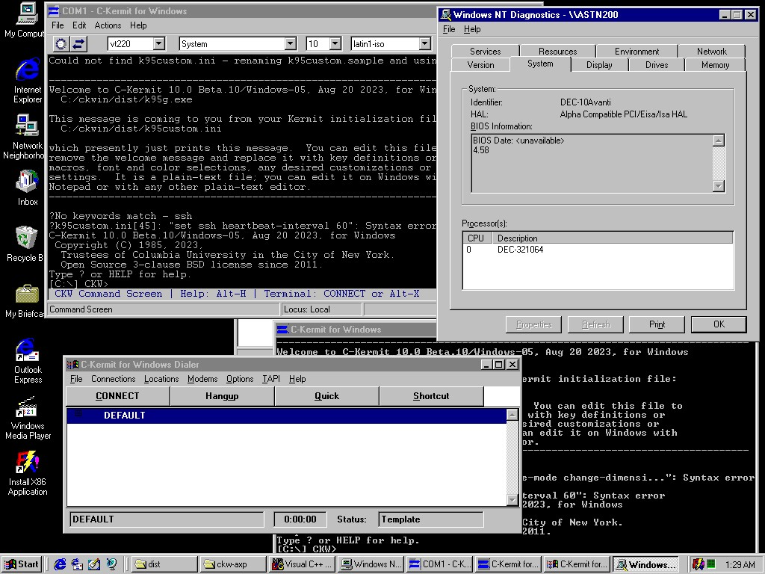Click the Quick button in the Dialer
The width and height of the screenshot is (765, 574).
click(327, 396)
